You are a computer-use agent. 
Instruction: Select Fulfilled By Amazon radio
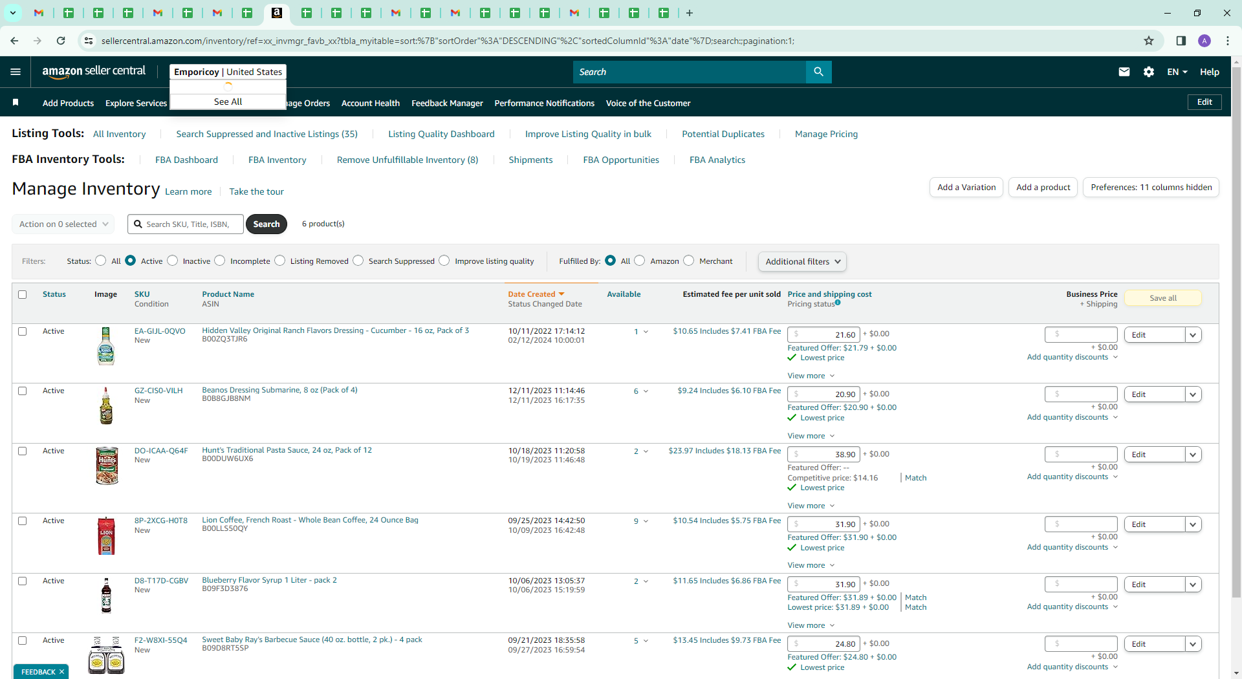click(x=640, y=261)
